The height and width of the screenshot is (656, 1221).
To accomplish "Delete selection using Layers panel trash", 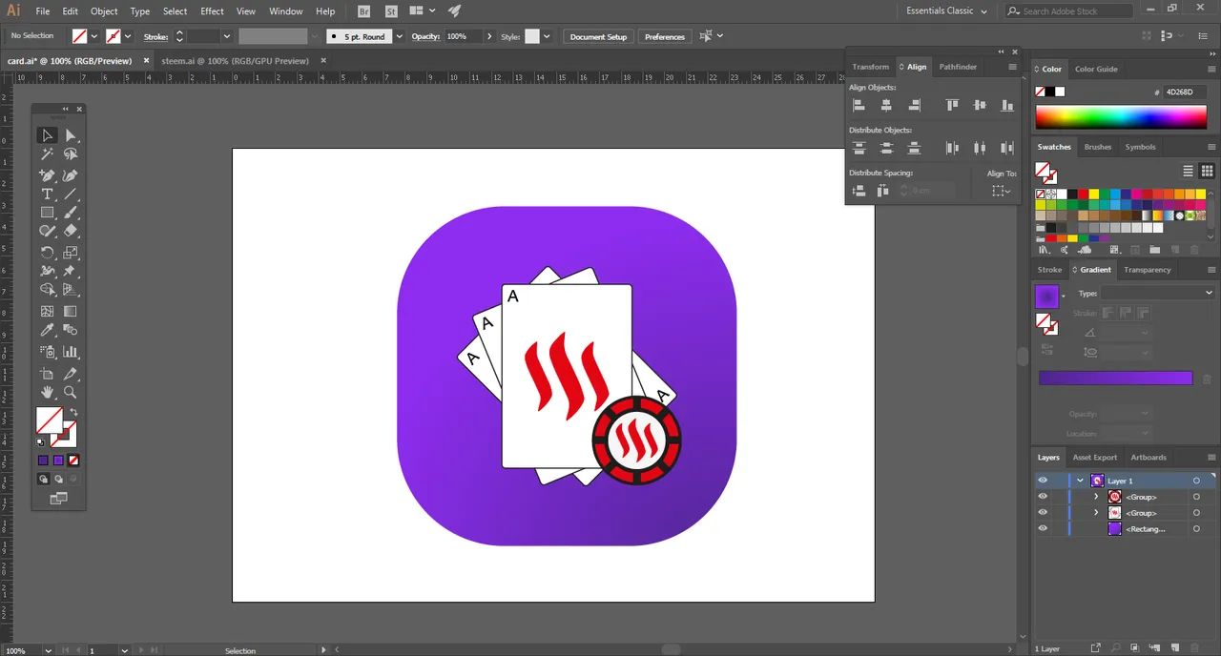I will tap(1195, 648).
